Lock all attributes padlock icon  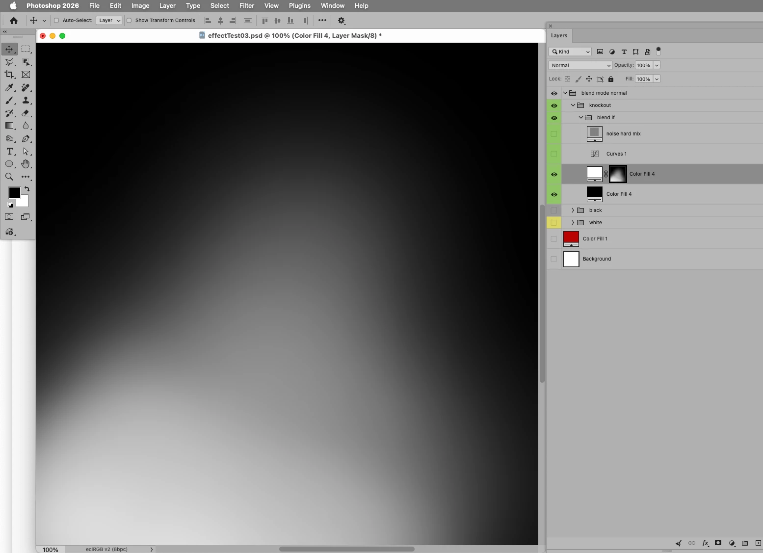(611, 79)
